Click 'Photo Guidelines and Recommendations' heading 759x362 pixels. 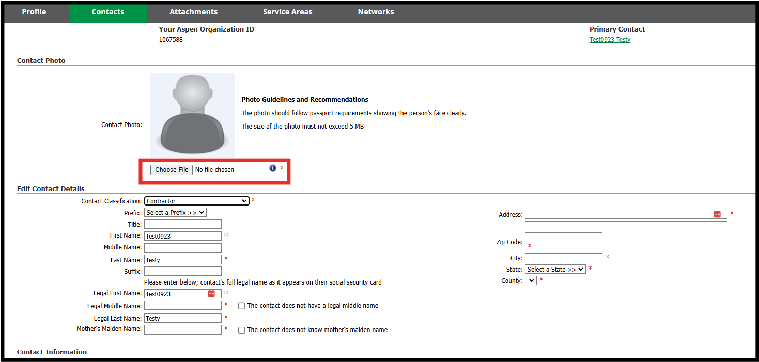pos(305,99)
